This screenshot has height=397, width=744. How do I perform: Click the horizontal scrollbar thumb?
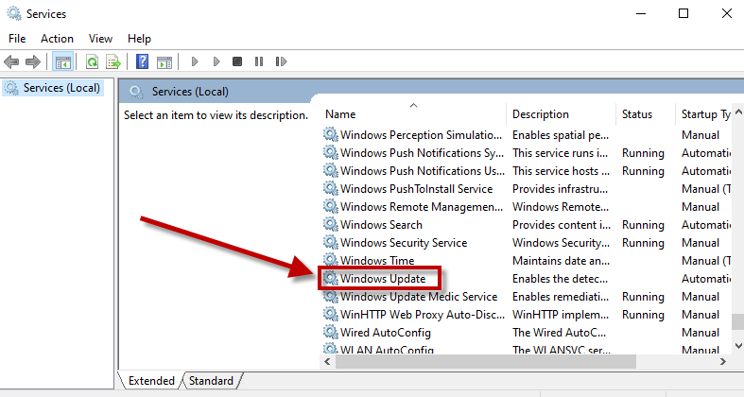point(485,361)
